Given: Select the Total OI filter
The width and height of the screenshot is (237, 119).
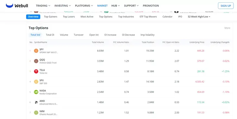Looking at the screenshot, I should click(50, 35).
